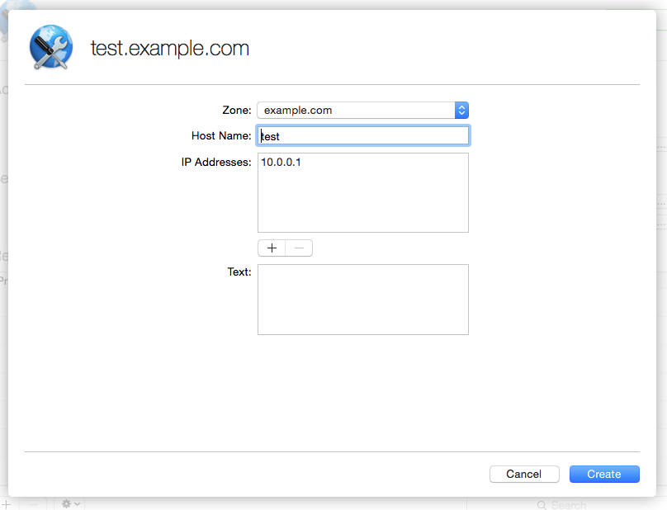
Task: Click the Search field behind the dialog
Action: tap(578, 505)
